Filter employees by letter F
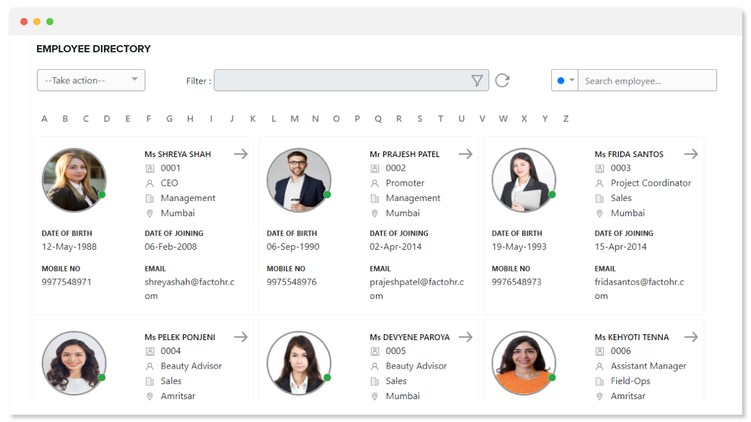The image size is (751, 422). [x=148, y=119]
